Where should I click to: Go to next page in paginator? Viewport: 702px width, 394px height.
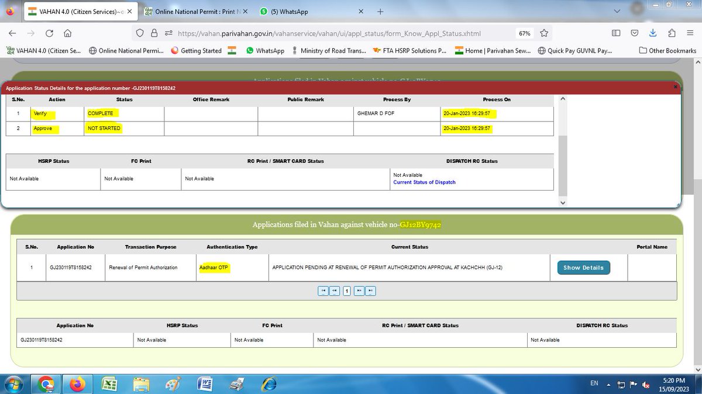tap(359, 291)
